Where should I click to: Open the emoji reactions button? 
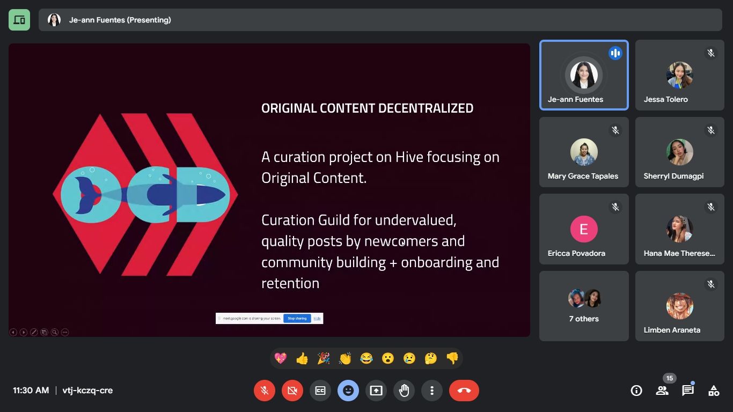(348, 391)
